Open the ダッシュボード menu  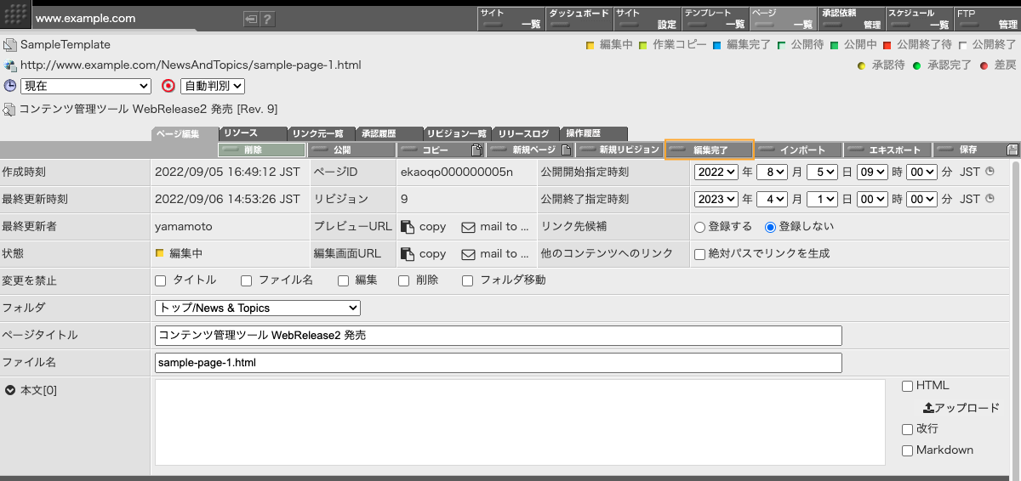coord(579,19)
